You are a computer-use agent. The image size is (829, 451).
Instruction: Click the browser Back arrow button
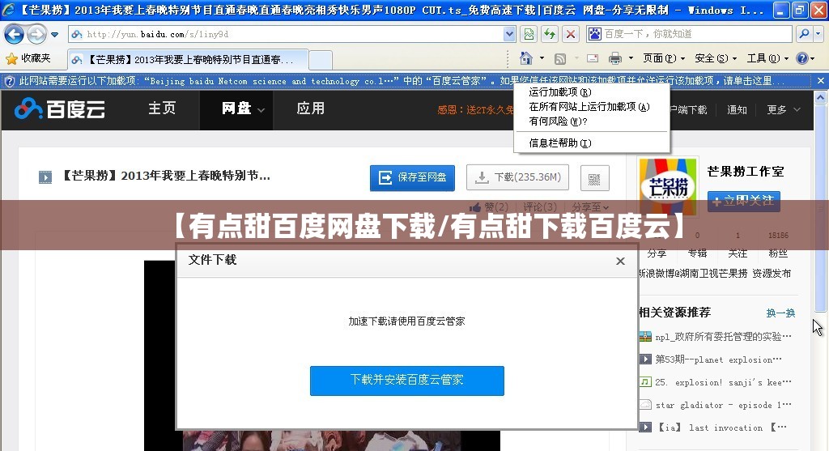[15, 34]
